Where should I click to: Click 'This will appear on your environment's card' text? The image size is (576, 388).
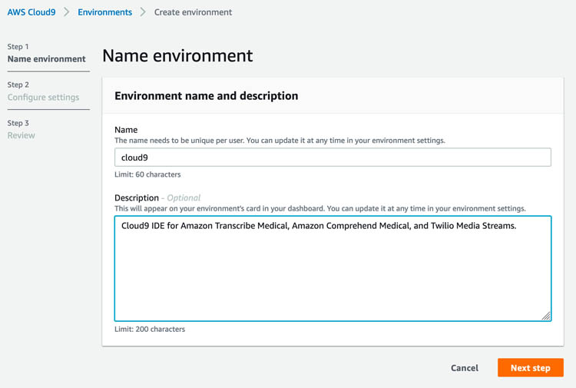coord(320,209)
